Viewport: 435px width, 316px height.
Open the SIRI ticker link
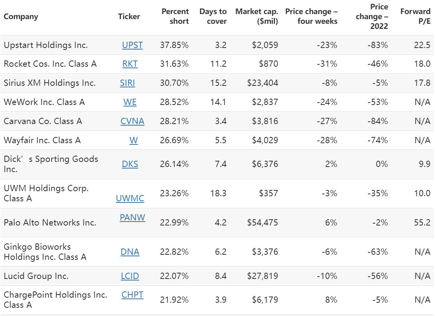pos(128,83)
